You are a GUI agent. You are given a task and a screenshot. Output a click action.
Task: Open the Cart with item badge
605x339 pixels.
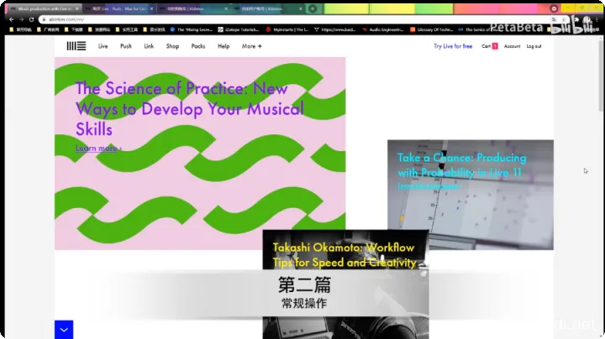(x=489, y=46)
